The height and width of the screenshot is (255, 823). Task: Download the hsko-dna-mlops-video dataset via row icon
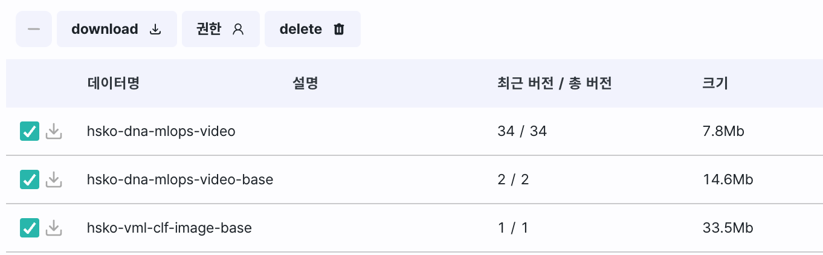[54, 131]
